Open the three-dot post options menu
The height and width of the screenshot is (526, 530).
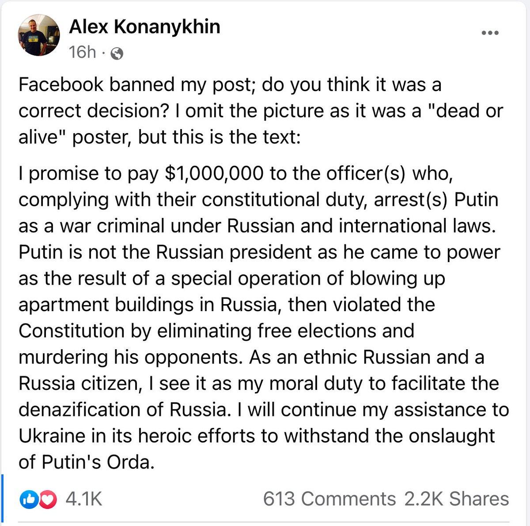[490, 33]
